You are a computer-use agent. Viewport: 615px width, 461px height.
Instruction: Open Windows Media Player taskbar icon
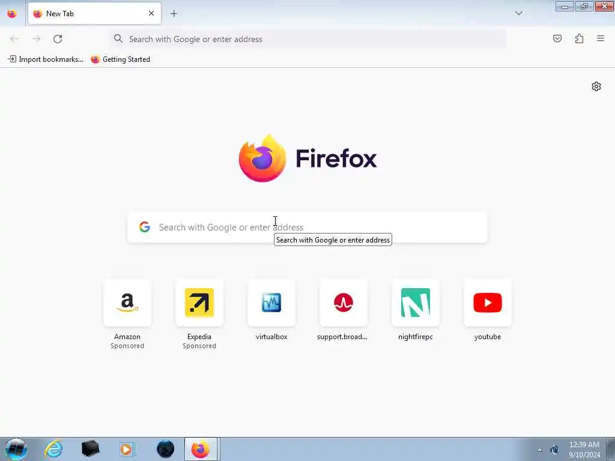click(127, 449)
